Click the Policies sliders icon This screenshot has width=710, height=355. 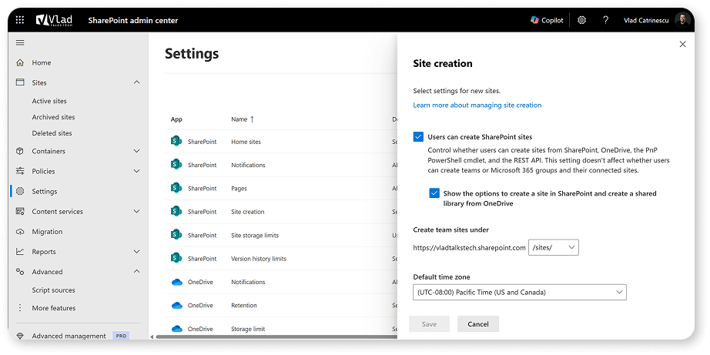[20, 171]
